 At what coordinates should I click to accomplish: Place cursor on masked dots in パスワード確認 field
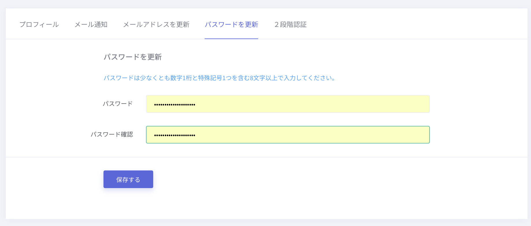pos(175,135)
